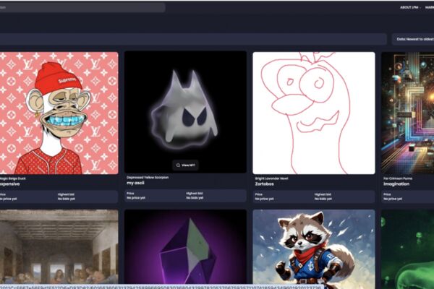Click the 'expensive' NFT title

pyautogui.click(x=9, y=184)
